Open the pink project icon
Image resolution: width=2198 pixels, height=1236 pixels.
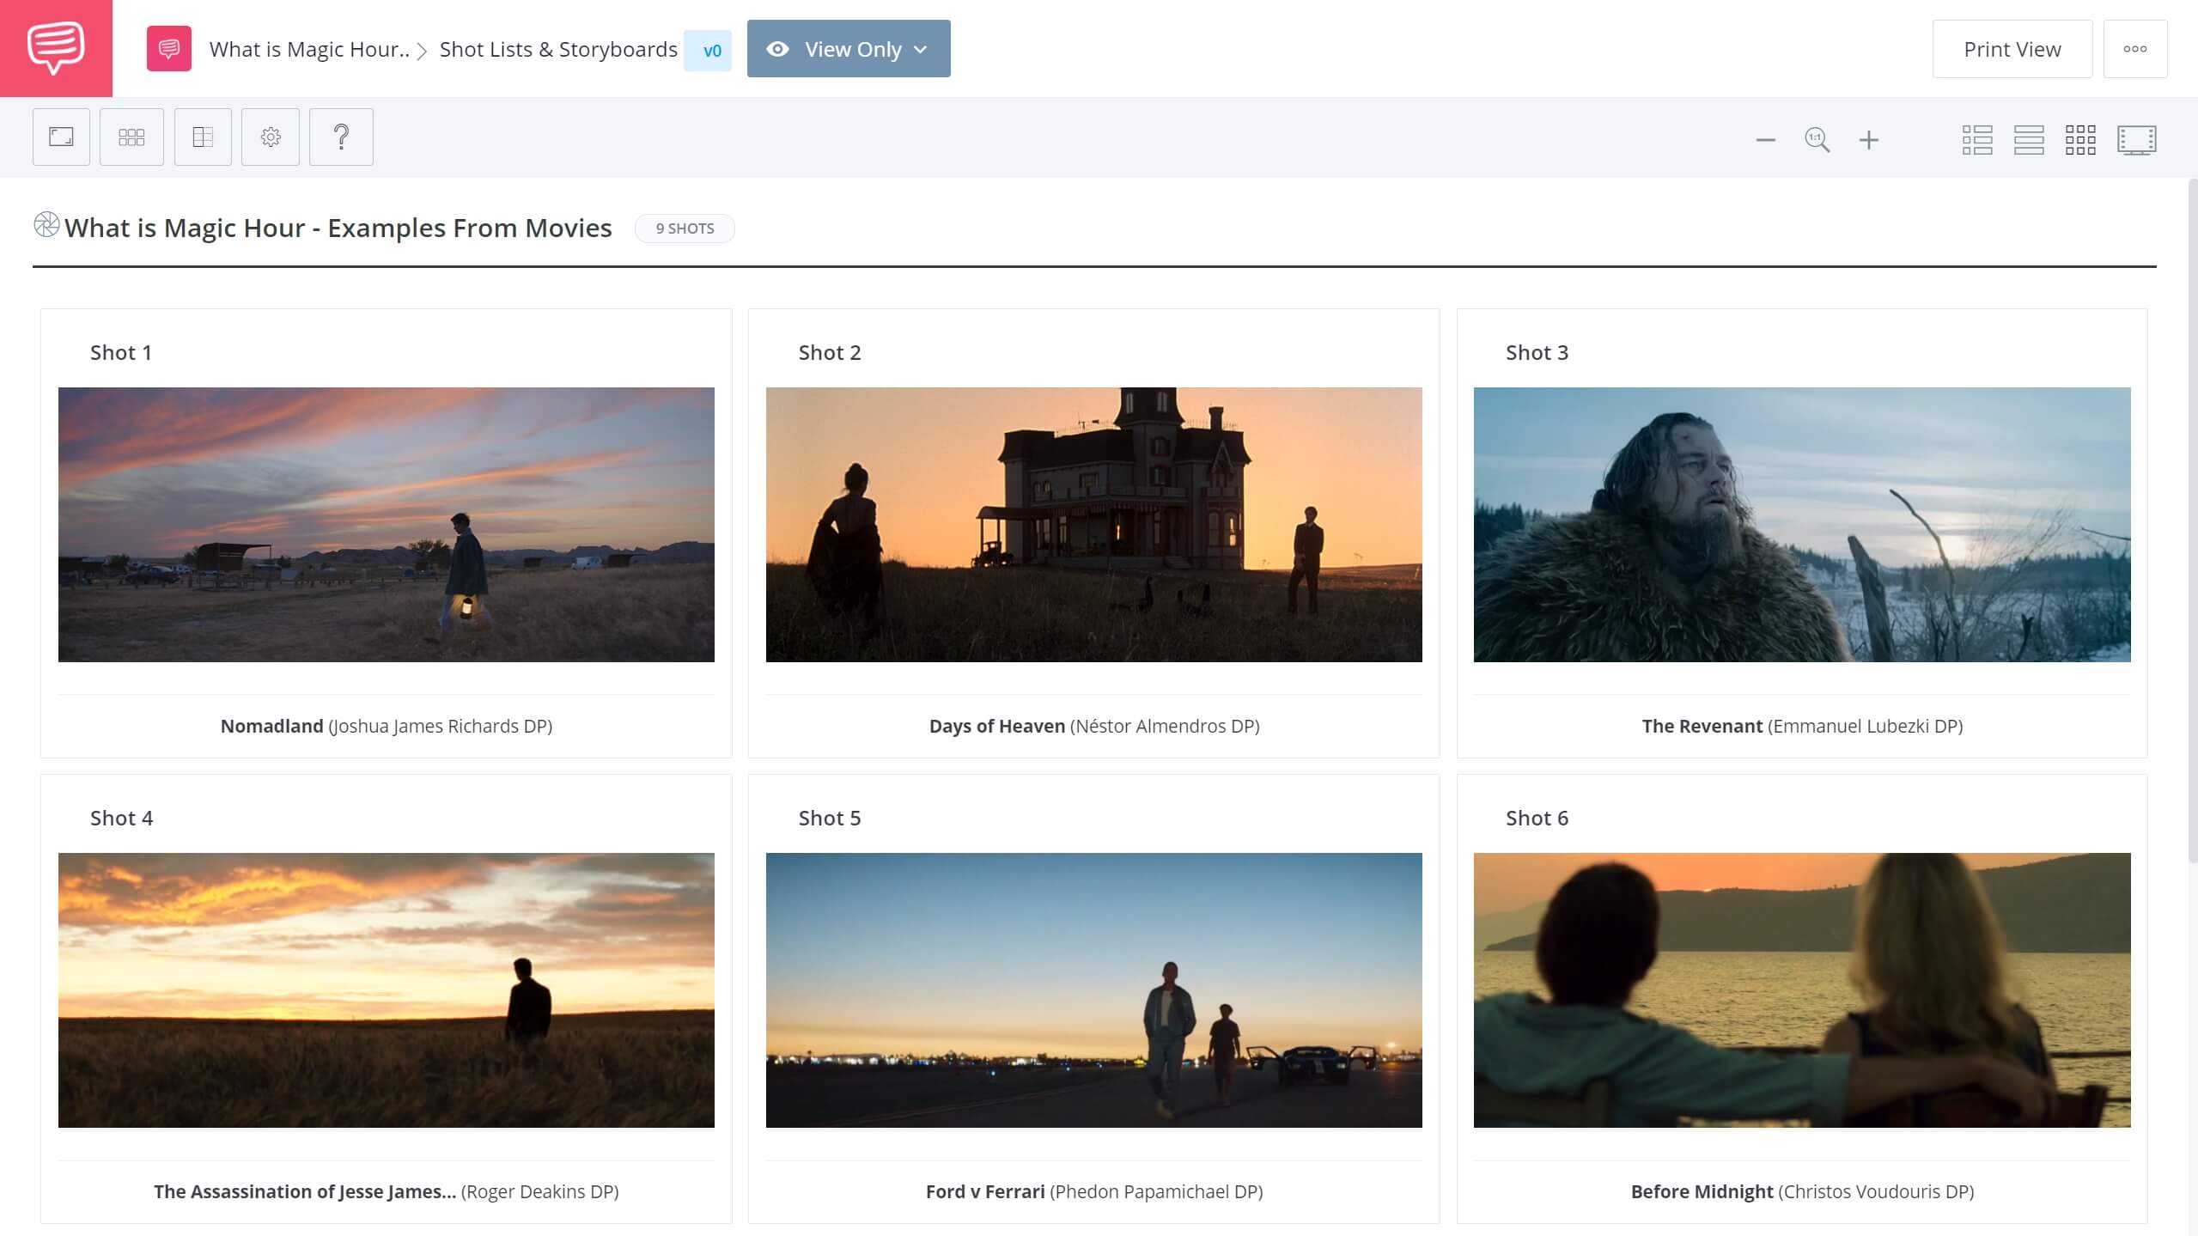pos(169,49)
